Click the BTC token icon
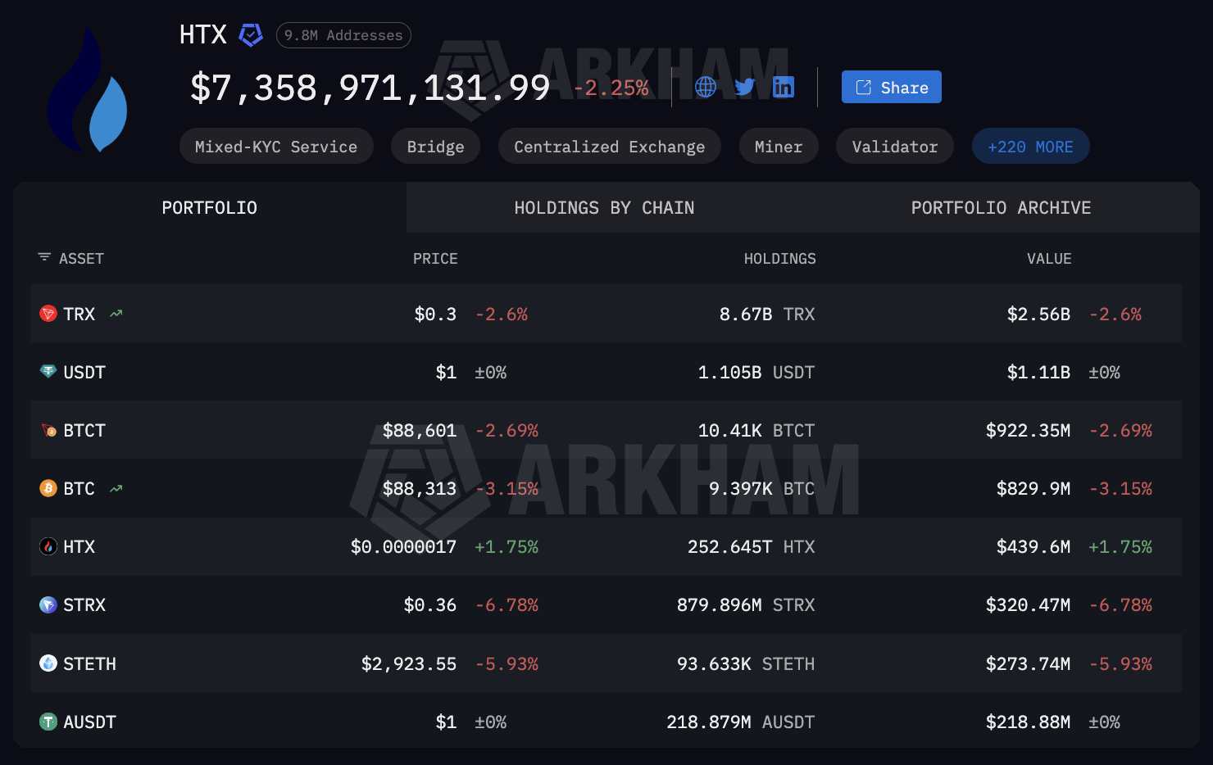This screenshot has height=765, width=1213. (48, 488)
